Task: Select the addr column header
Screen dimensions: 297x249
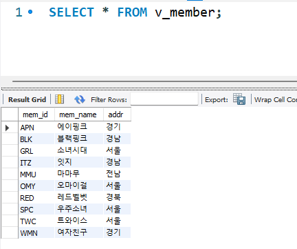Action: click(117, 114)
